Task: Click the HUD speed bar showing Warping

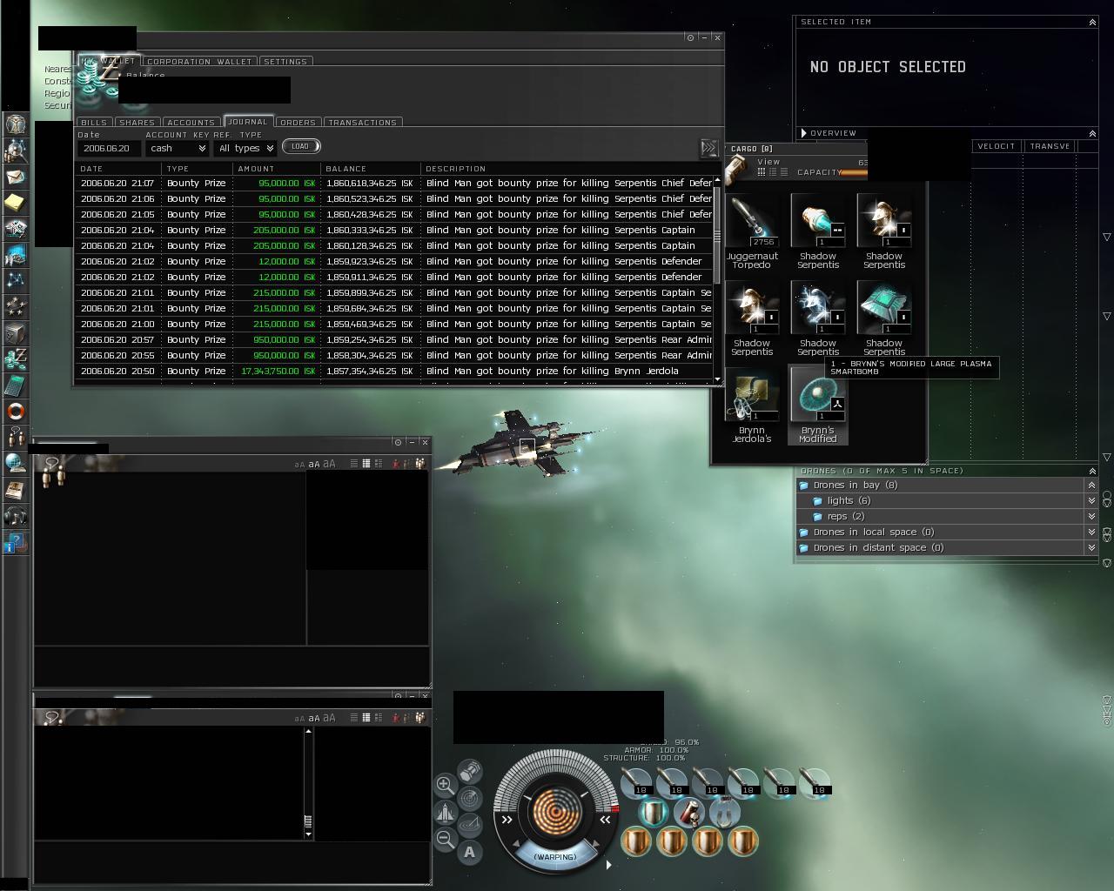Action: (x=555, y=856)
